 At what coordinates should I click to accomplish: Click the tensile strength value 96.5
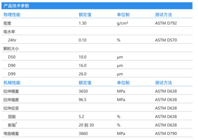[83, 100]
